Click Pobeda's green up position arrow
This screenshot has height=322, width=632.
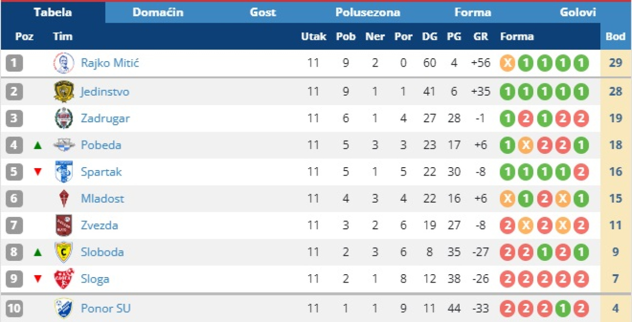point(38,145)
